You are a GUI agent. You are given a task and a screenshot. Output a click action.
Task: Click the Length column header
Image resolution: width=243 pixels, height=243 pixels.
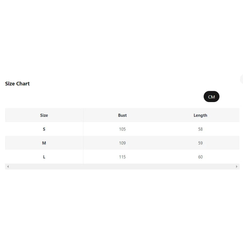coord(200,115)
